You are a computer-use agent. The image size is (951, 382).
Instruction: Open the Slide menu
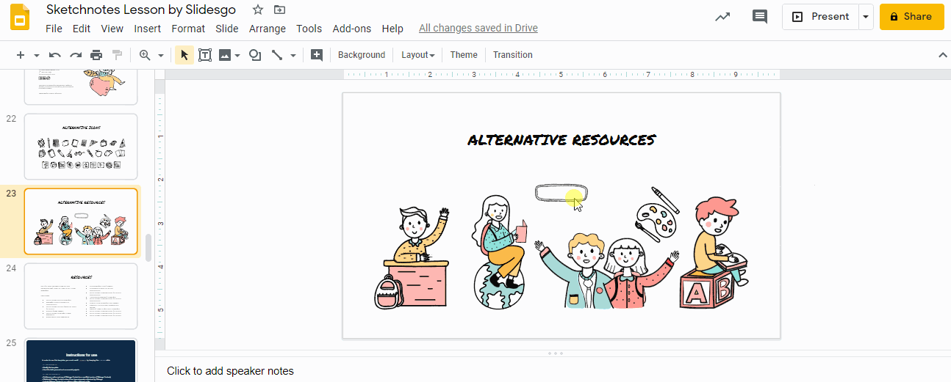227,29
